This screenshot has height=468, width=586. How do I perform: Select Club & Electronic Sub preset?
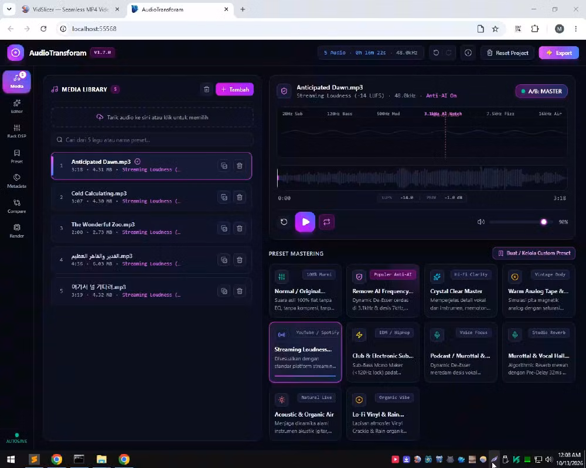pos(383,352)
